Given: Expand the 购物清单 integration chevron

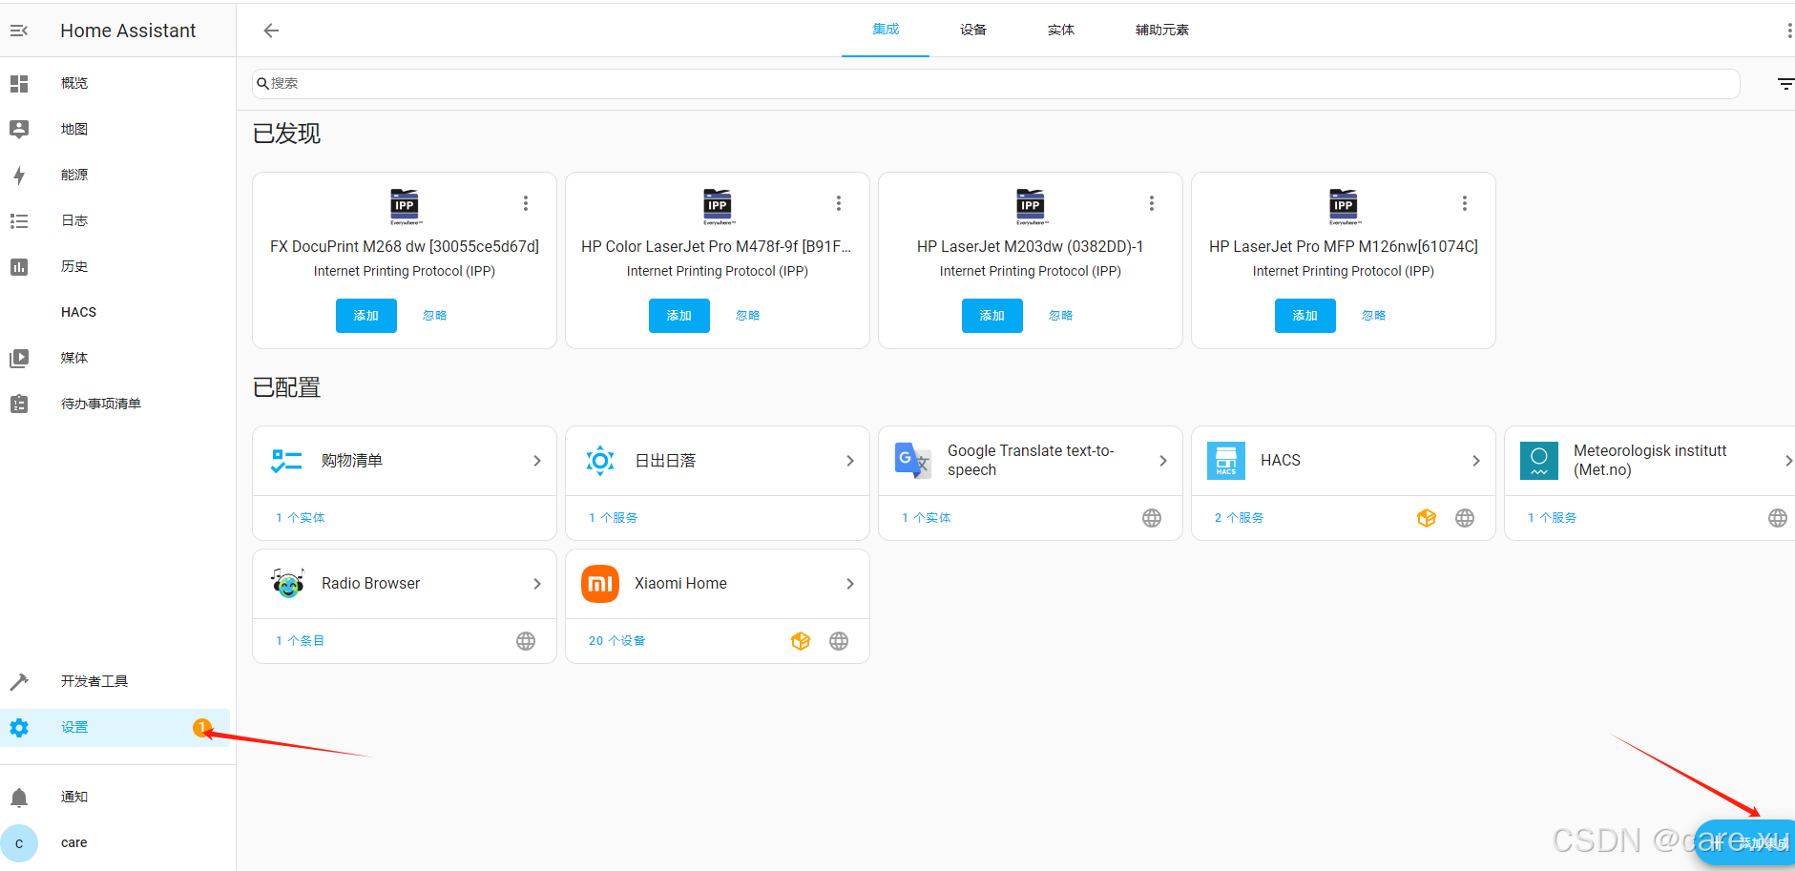Looking at the screenshot, I should coord(537,461).
